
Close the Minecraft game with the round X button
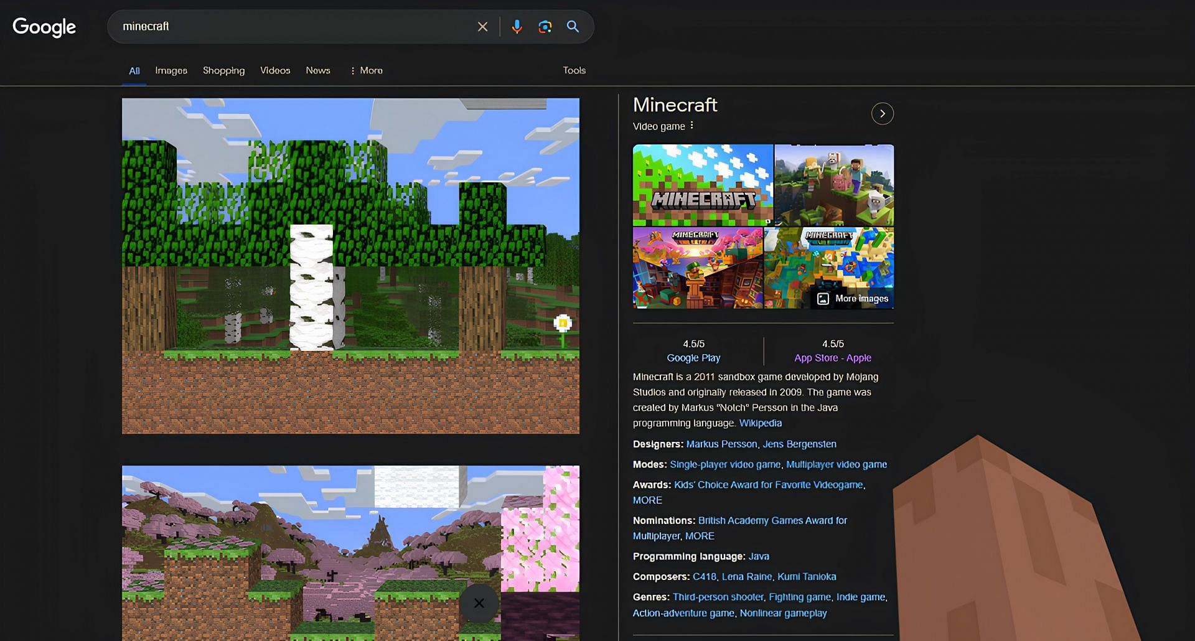[479, 603]
